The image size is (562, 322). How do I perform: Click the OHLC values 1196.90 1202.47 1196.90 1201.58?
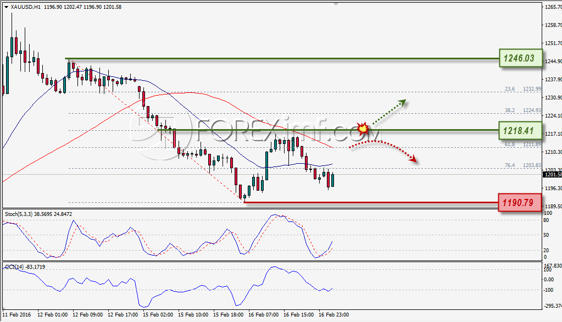[x=82, y=7]
